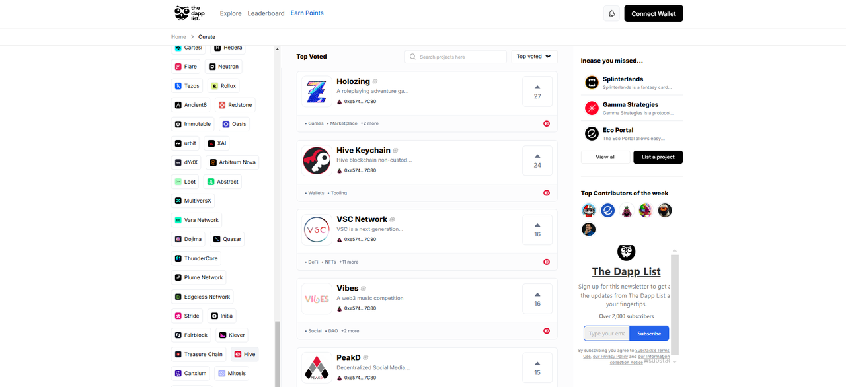Toggle Flare chain filter
The image size is (846, 387).
[186, 67]
